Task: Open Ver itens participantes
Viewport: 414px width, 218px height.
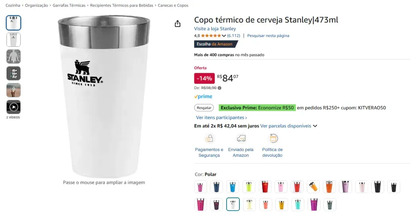Action: coord(221,118)
